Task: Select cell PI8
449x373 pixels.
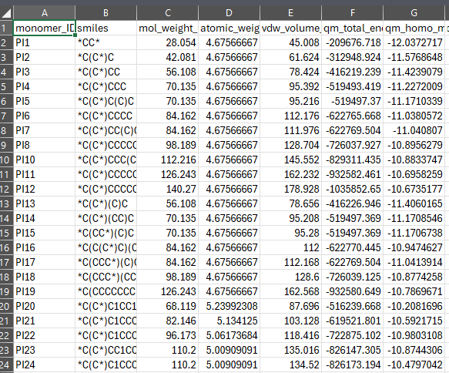Action: coord(45,145)
